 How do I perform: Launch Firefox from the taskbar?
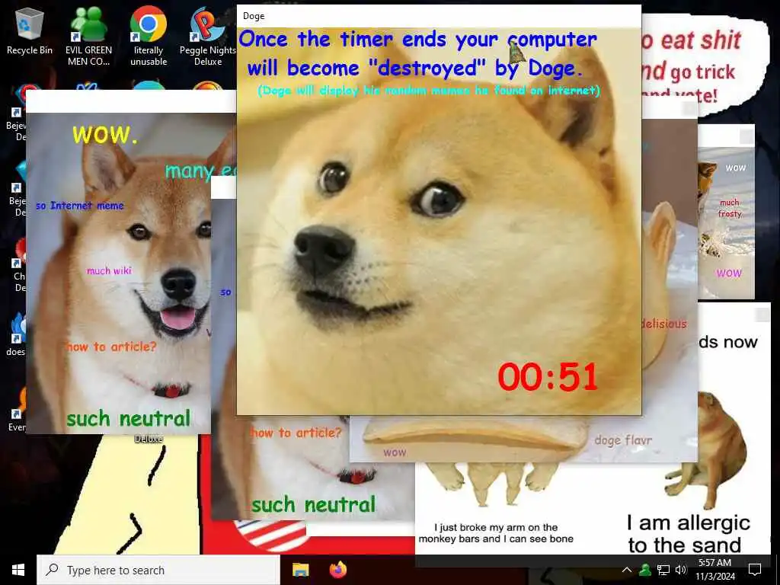pos(338,569)
